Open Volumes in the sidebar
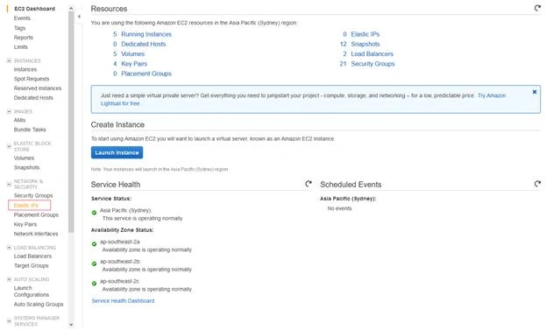 point(24,158)
